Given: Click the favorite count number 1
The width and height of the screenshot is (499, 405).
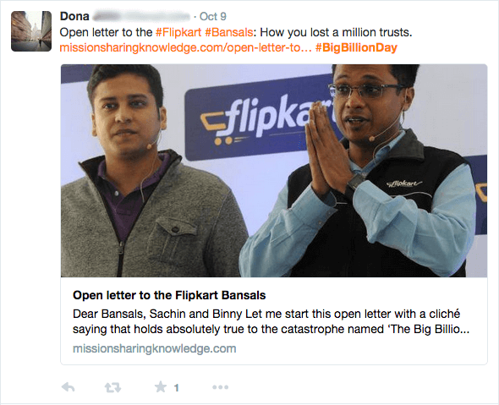Looking at the screenshot, I should [176, 388].
